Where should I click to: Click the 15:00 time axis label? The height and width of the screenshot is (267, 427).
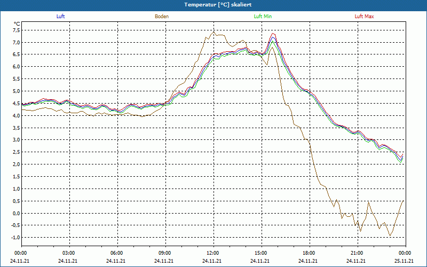262,253
